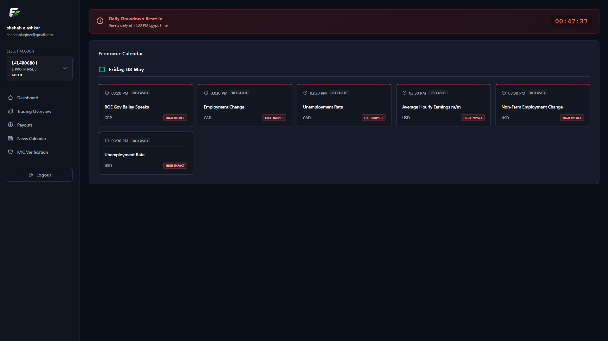Click HIGH IMPACT badge on Non-Farm Employment card
Screen dimensions: 608x341
[572, 118]
